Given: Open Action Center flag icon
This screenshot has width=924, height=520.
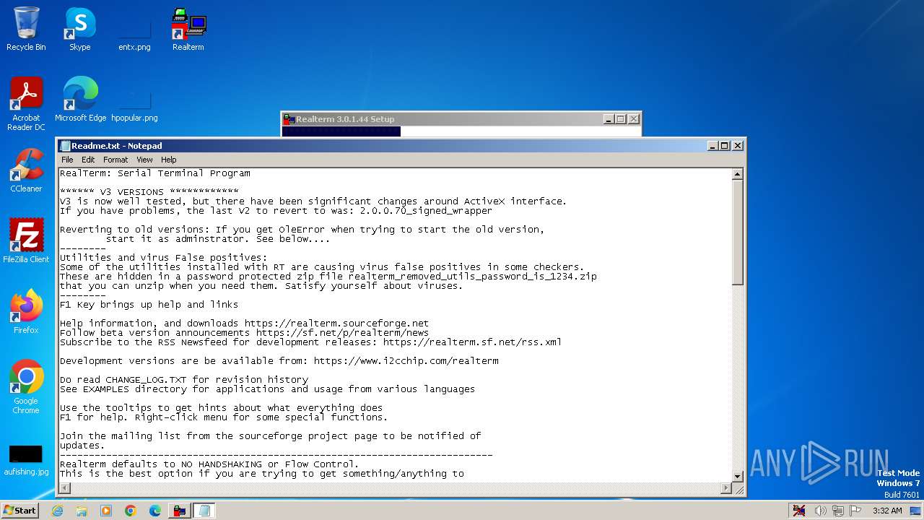Looking at the screenshot, I should [855, 511].
